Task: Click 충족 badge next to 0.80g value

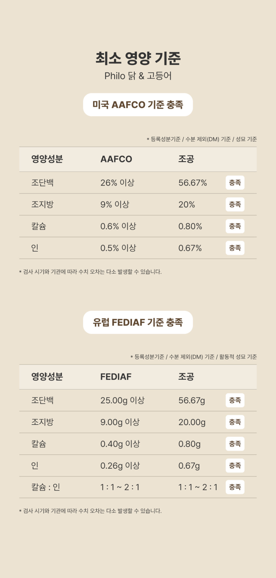Action: pos(235,444)
